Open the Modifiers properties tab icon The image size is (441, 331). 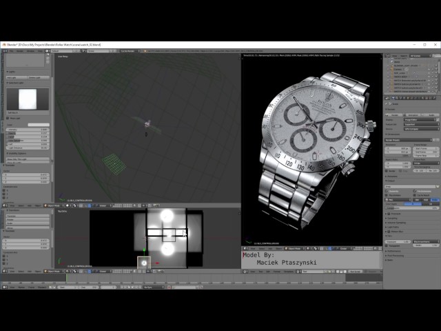pos(415,98)
